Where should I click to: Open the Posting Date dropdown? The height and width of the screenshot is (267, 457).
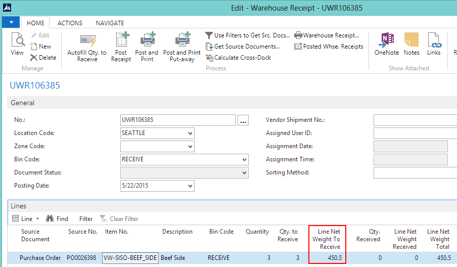pos(190,186)
